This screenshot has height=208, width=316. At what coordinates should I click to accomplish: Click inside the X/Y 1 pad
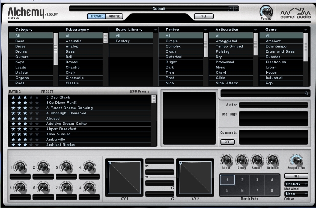[x=124, y=178]
